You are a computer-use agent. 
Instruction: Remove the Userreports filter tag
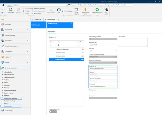point(105,5)
